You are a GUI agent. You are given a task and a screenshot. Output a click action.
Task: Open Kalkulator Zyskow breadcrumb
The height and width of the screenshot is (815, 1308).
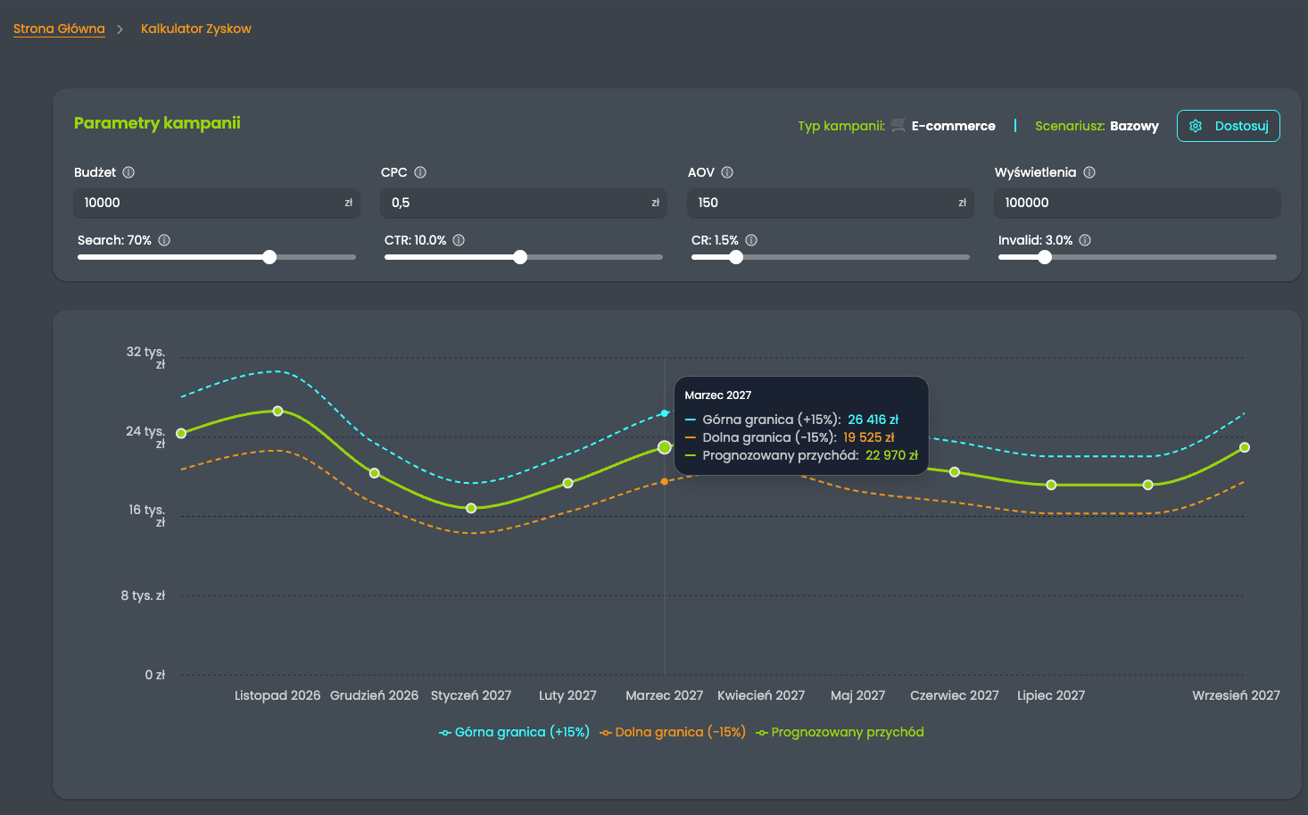pos(196,29)
